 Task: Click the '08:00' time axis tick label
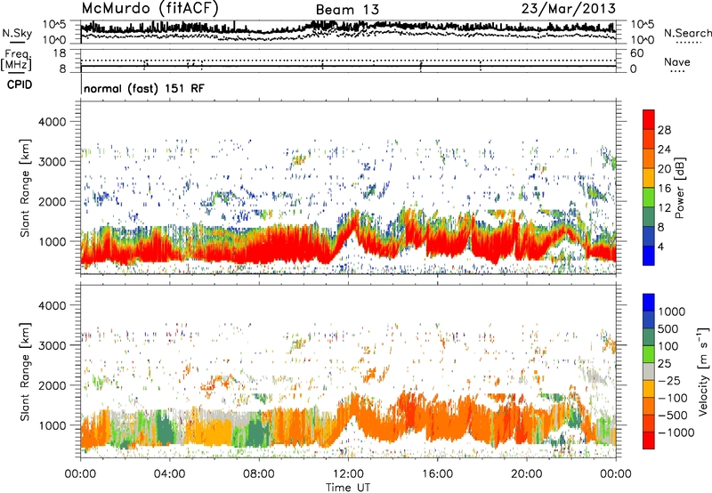[x=259, y=474]
